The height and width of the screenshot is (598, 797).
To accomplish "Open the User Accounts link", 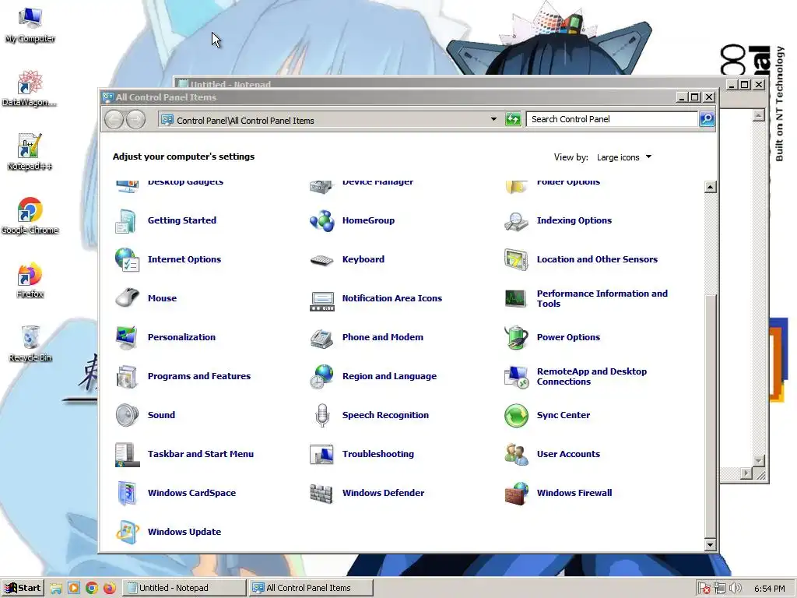I will point(568,454).
